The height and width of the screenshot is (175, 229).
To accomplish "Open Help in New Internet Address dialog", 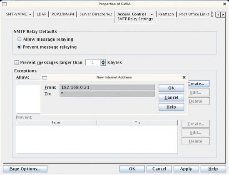I will pos(171,107).
